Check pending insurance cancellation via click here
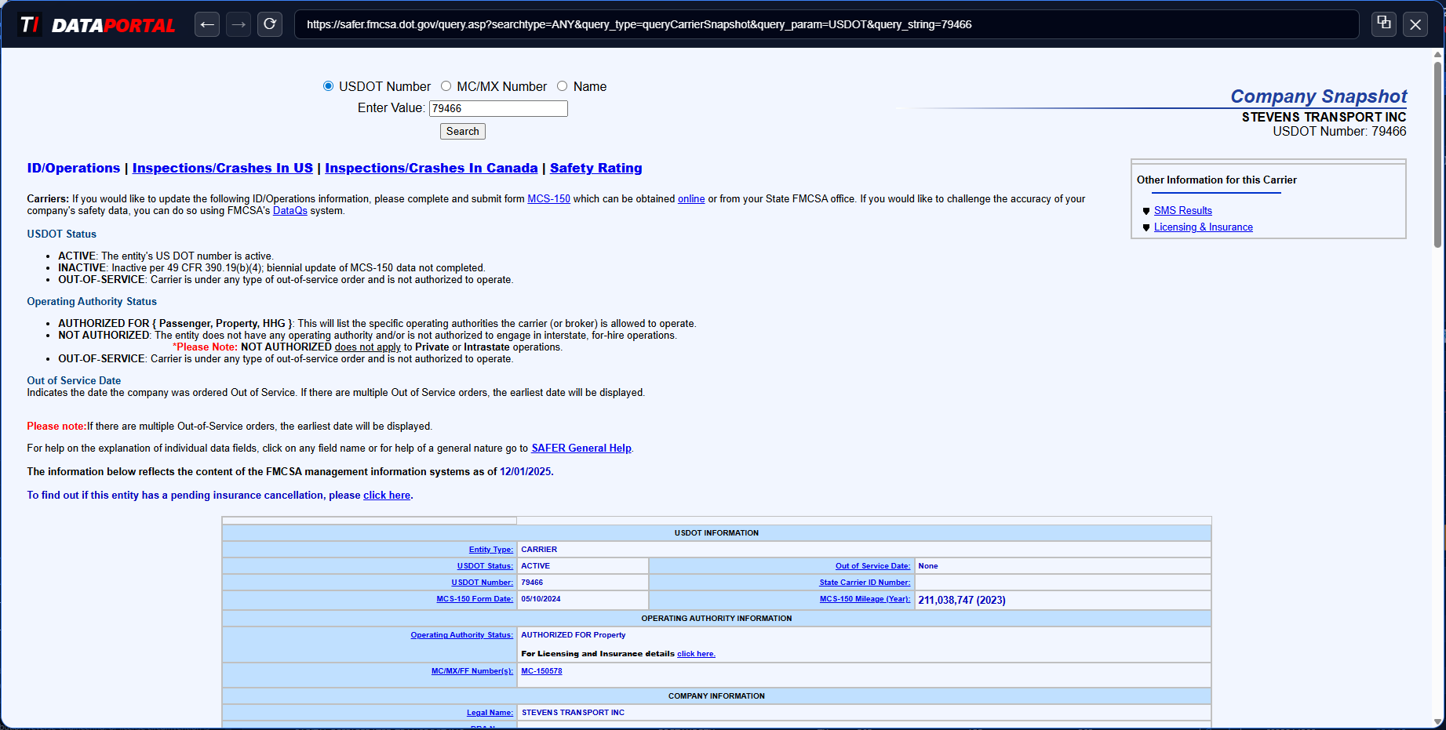Screen dimensions: 1446x730 tap(386, 495)
